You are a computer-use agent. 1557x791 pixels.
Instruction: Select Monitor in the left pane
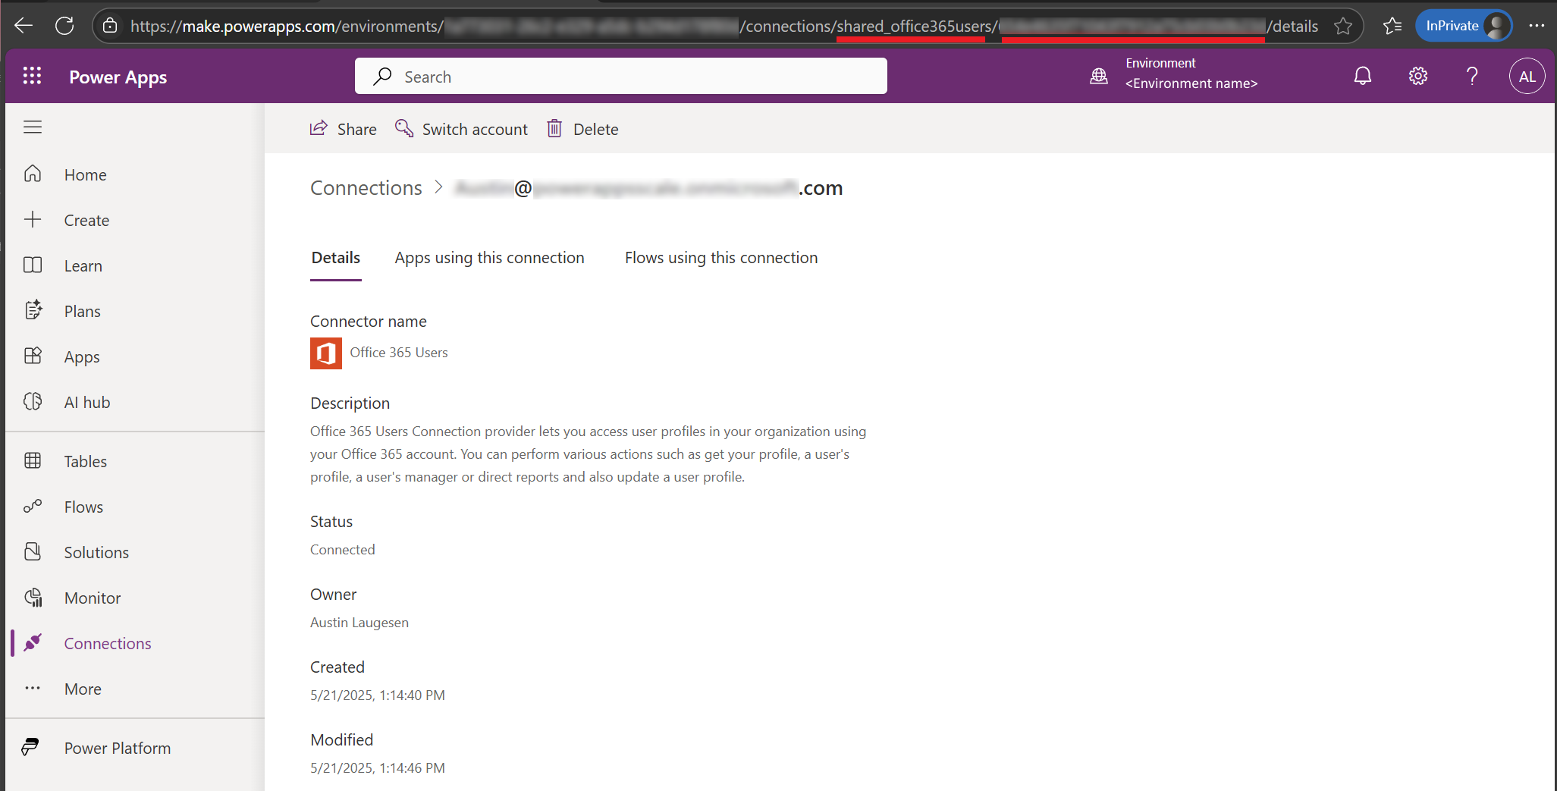click(x=92, y=598)
